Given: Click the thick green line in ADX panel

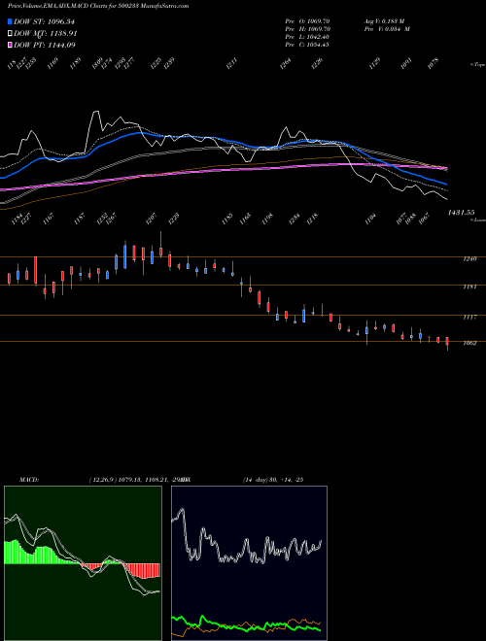Looking at the screenshot, I should (246, 624).
